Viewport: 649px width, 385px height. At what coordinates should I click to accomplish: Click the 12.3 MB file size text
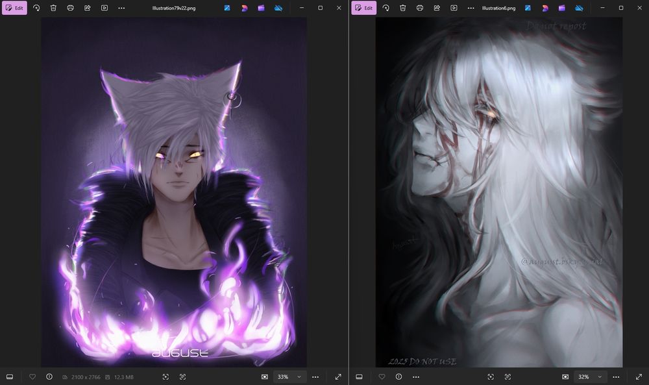click(x=124, y=377)
